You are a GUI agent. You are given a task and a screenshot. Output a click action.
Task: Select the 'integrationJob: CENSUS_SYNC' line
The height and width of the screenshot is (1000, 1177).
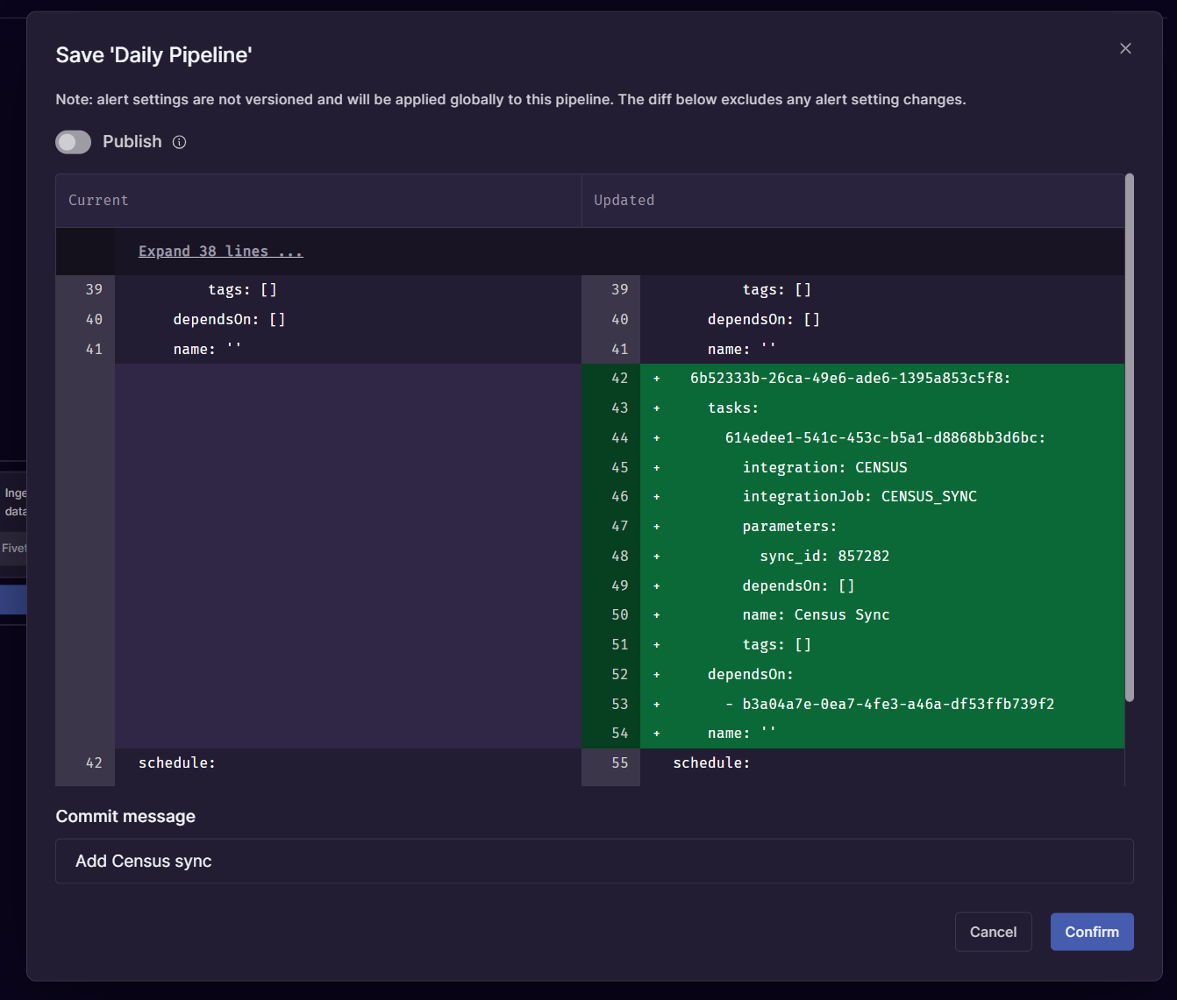pyautogui.click(x=860, y=496)
